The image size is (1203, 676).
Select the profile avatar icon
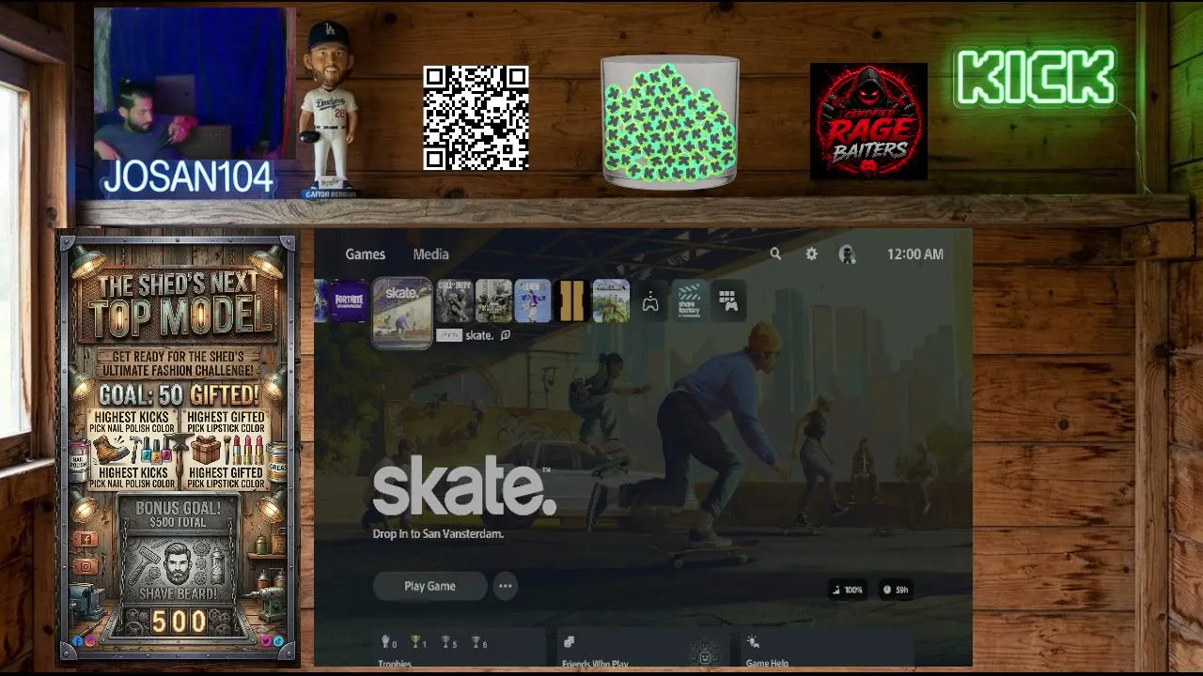coord(847,253)
